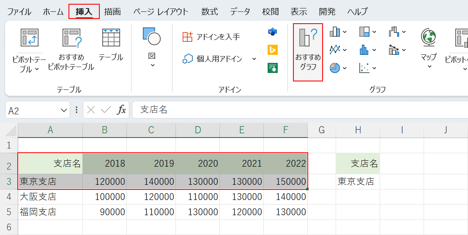Click the formula bar showing 支店名

point(296,110)
